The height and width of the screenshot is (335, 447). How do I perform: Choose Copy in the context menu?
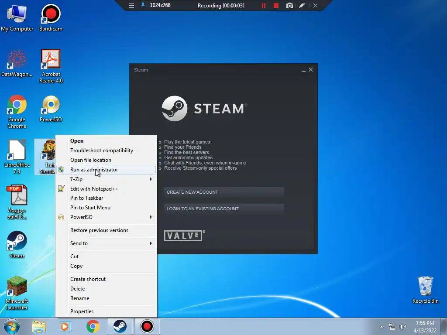click(106, 266)
